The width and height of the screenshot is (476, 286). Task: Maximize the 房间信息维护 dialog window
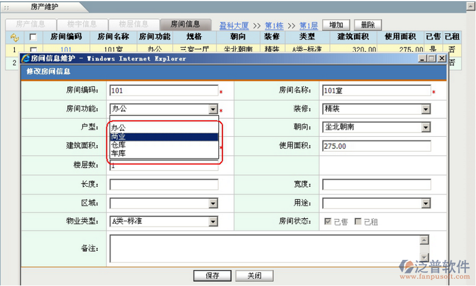click(431, 59)
